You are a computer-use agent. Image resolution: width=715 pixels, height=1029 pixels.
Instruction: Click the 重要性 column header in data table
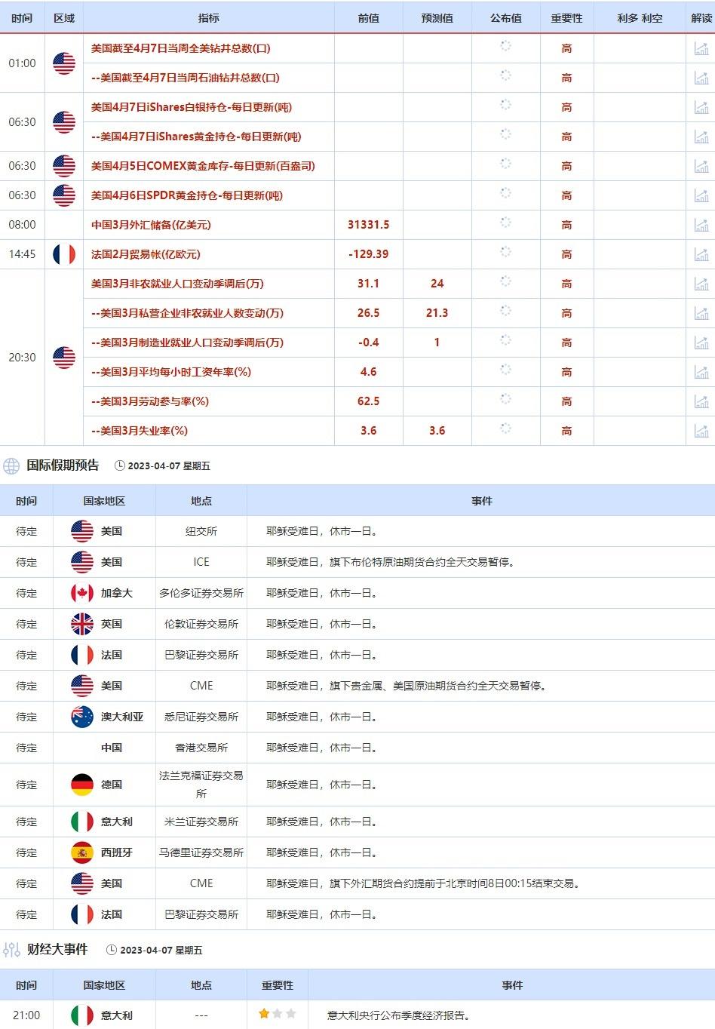click(566, 18)
